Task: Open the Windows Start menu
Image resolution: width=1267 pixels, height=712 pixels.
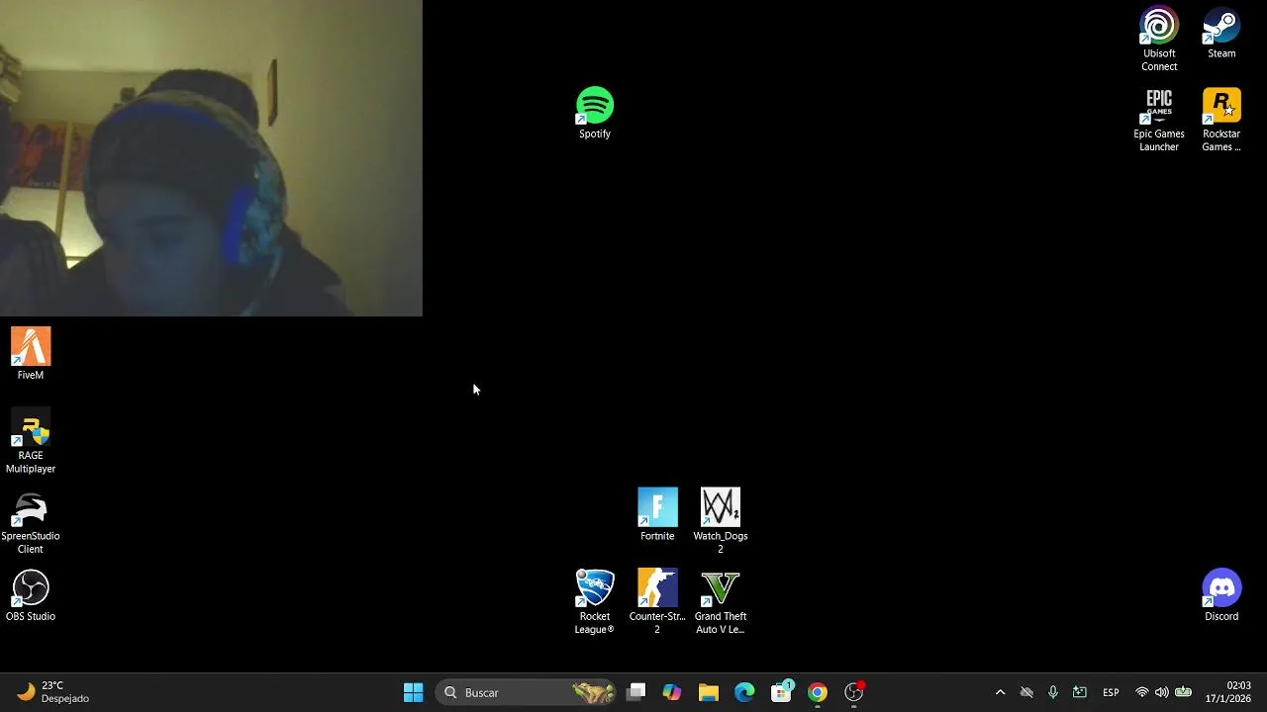Action: (x=414, y=692)
